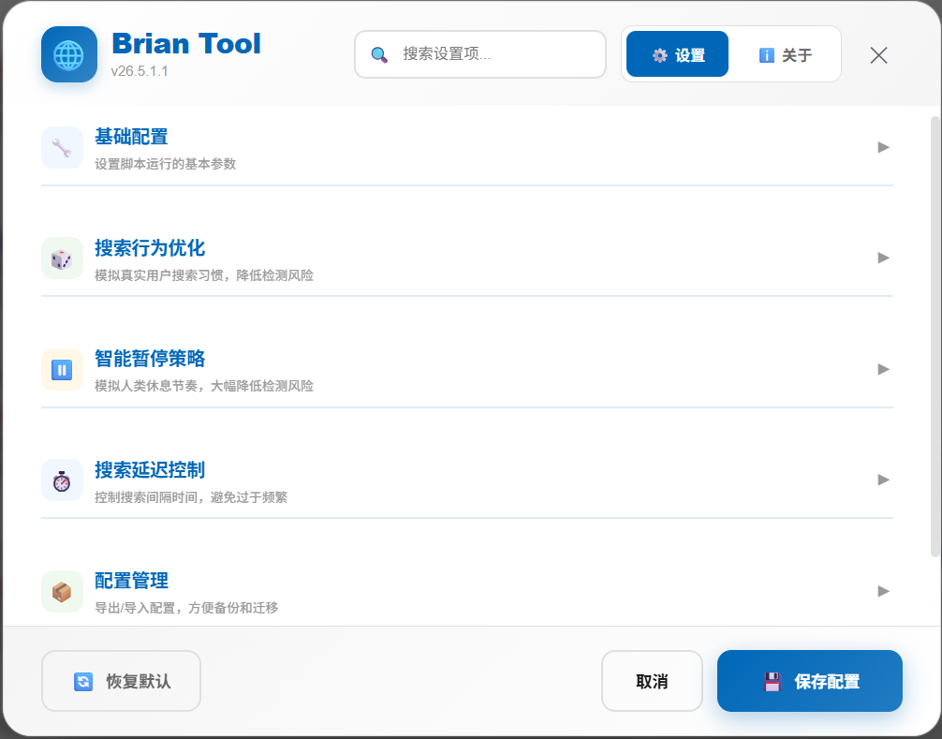
Task: Close the Brian Tool settings dialog
Action: pos(878,55)
